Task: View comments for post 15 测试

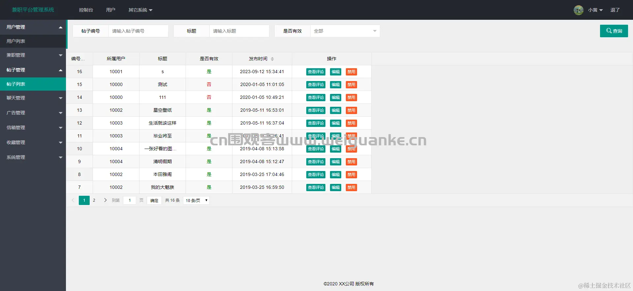Action: [316, 85]
